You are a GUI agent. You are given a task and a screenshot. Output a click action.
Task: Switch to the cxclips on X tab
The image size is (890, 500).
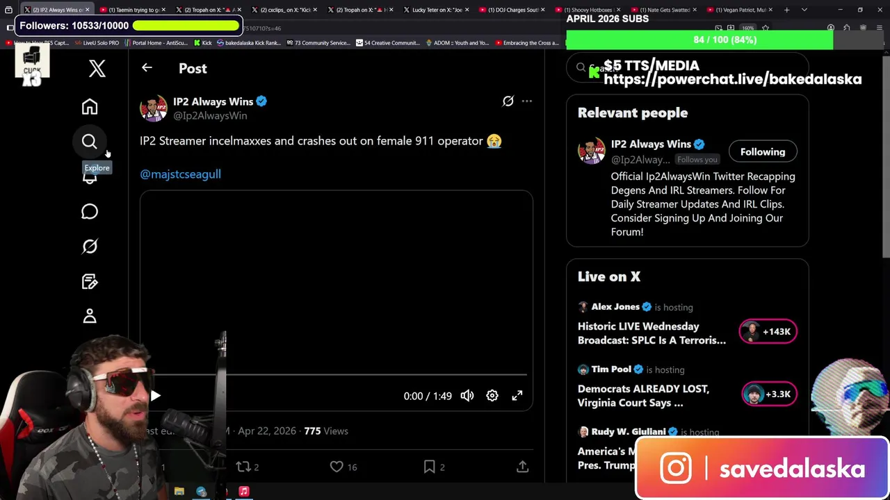(285, 10)
